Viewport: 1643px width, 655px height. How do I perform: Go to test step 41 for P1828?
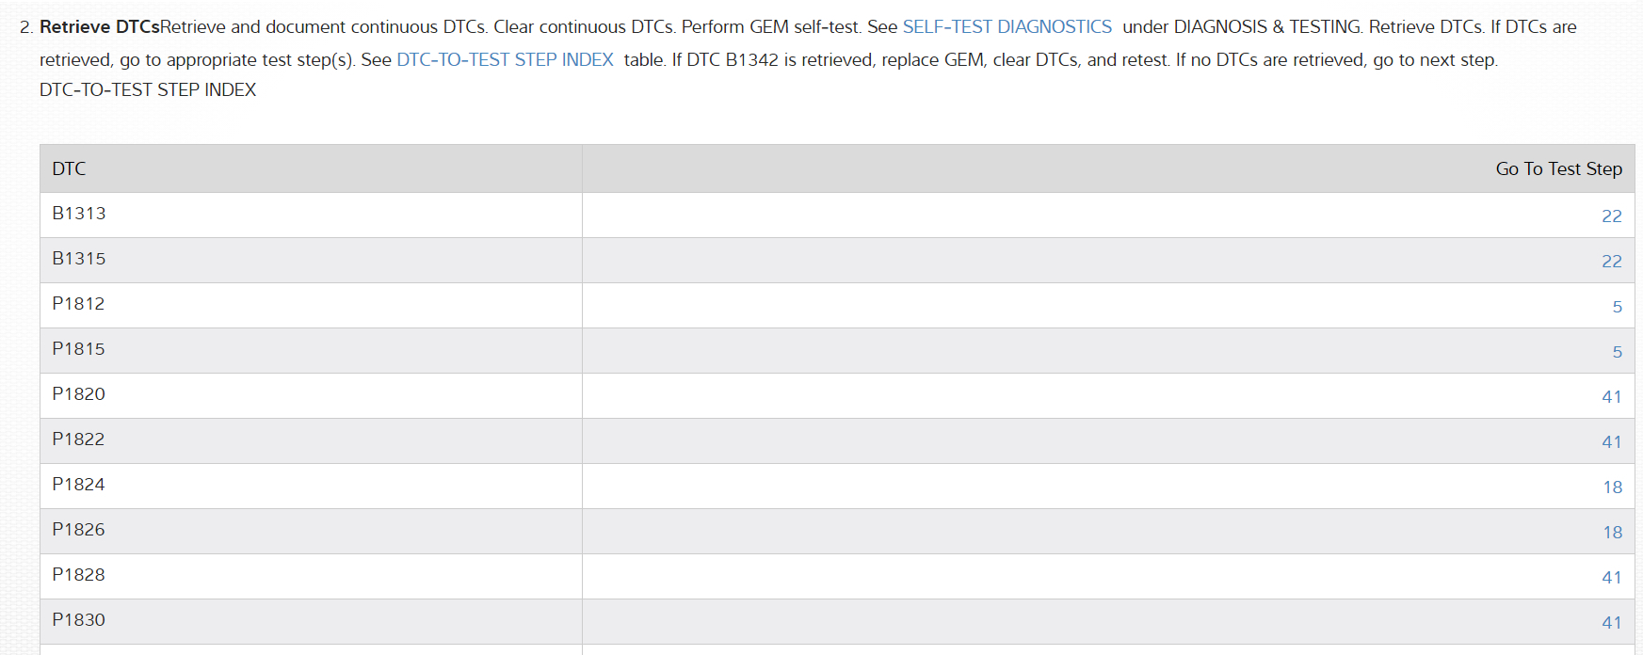coord(1611,578)
